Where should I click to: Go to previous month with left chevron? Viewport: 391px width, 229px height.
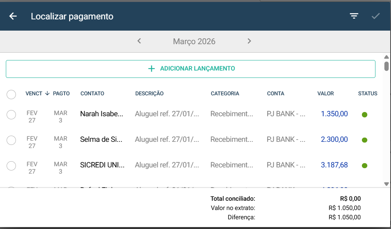(139, 41)
